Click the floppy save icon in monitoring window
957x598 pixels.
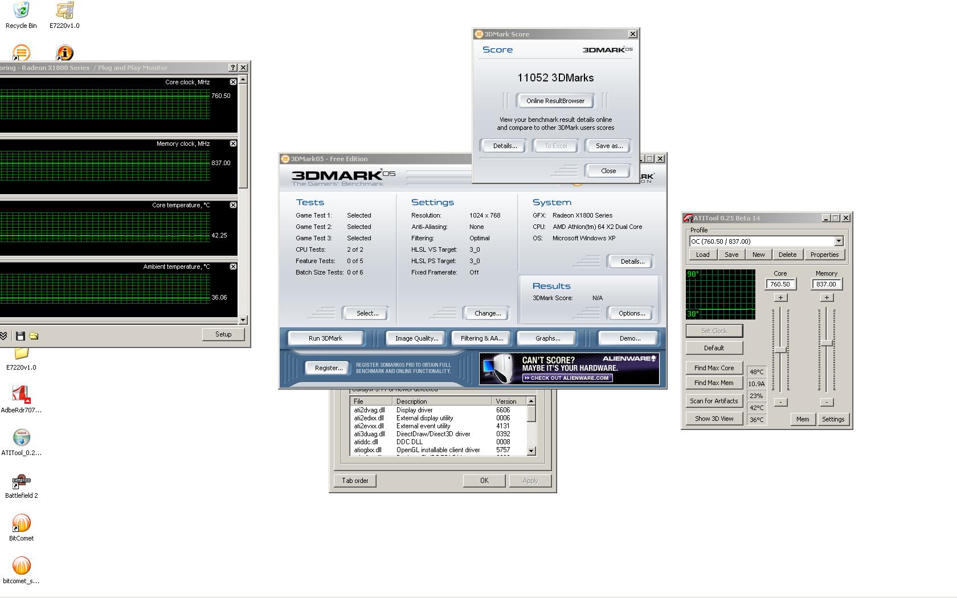(x=21, y=336)
